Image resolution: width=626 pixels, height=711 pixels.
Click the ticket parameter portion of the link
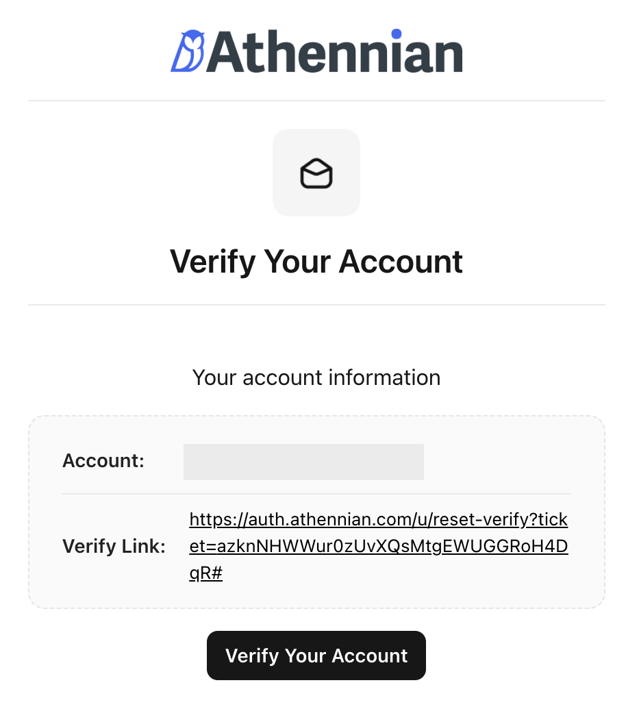(379, 547)
